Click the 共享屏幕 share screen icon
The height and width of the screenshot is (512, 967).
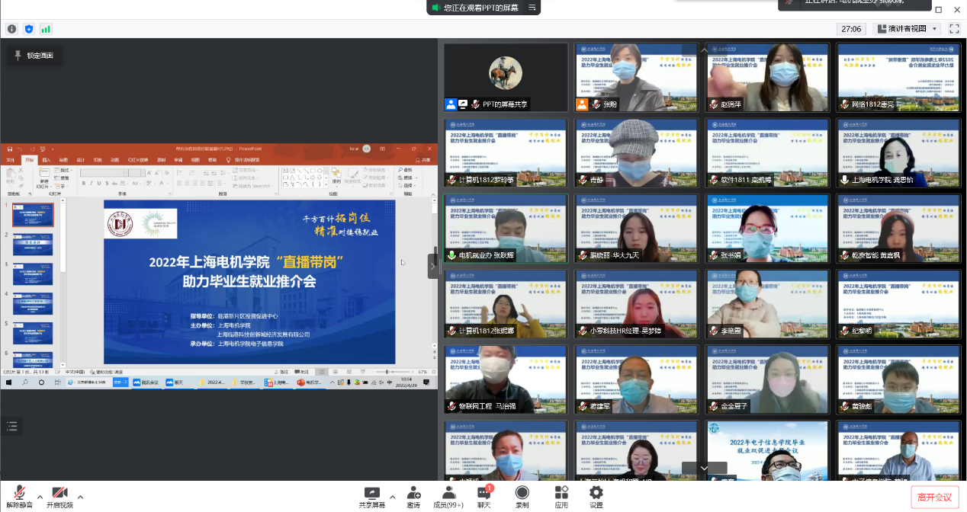point(371,493)
